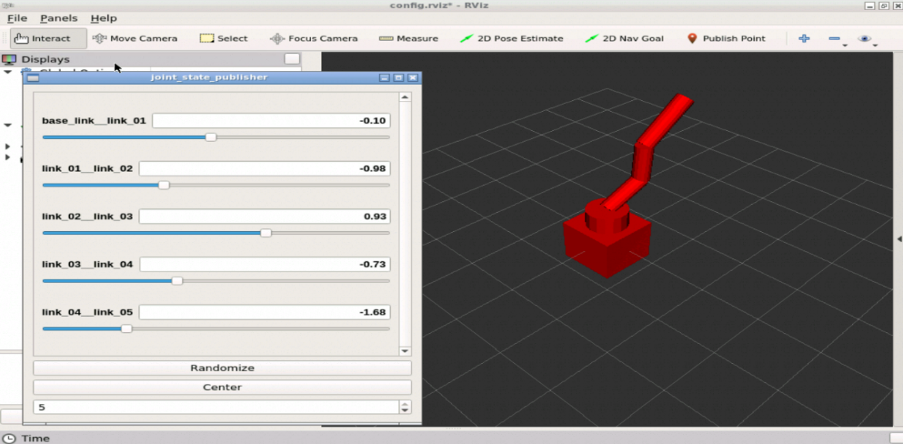Image resolution: width=903 pixels, height=444 pixels.
Task: Click the blue plus add-tool icon
Action: (x=804, y=39)
